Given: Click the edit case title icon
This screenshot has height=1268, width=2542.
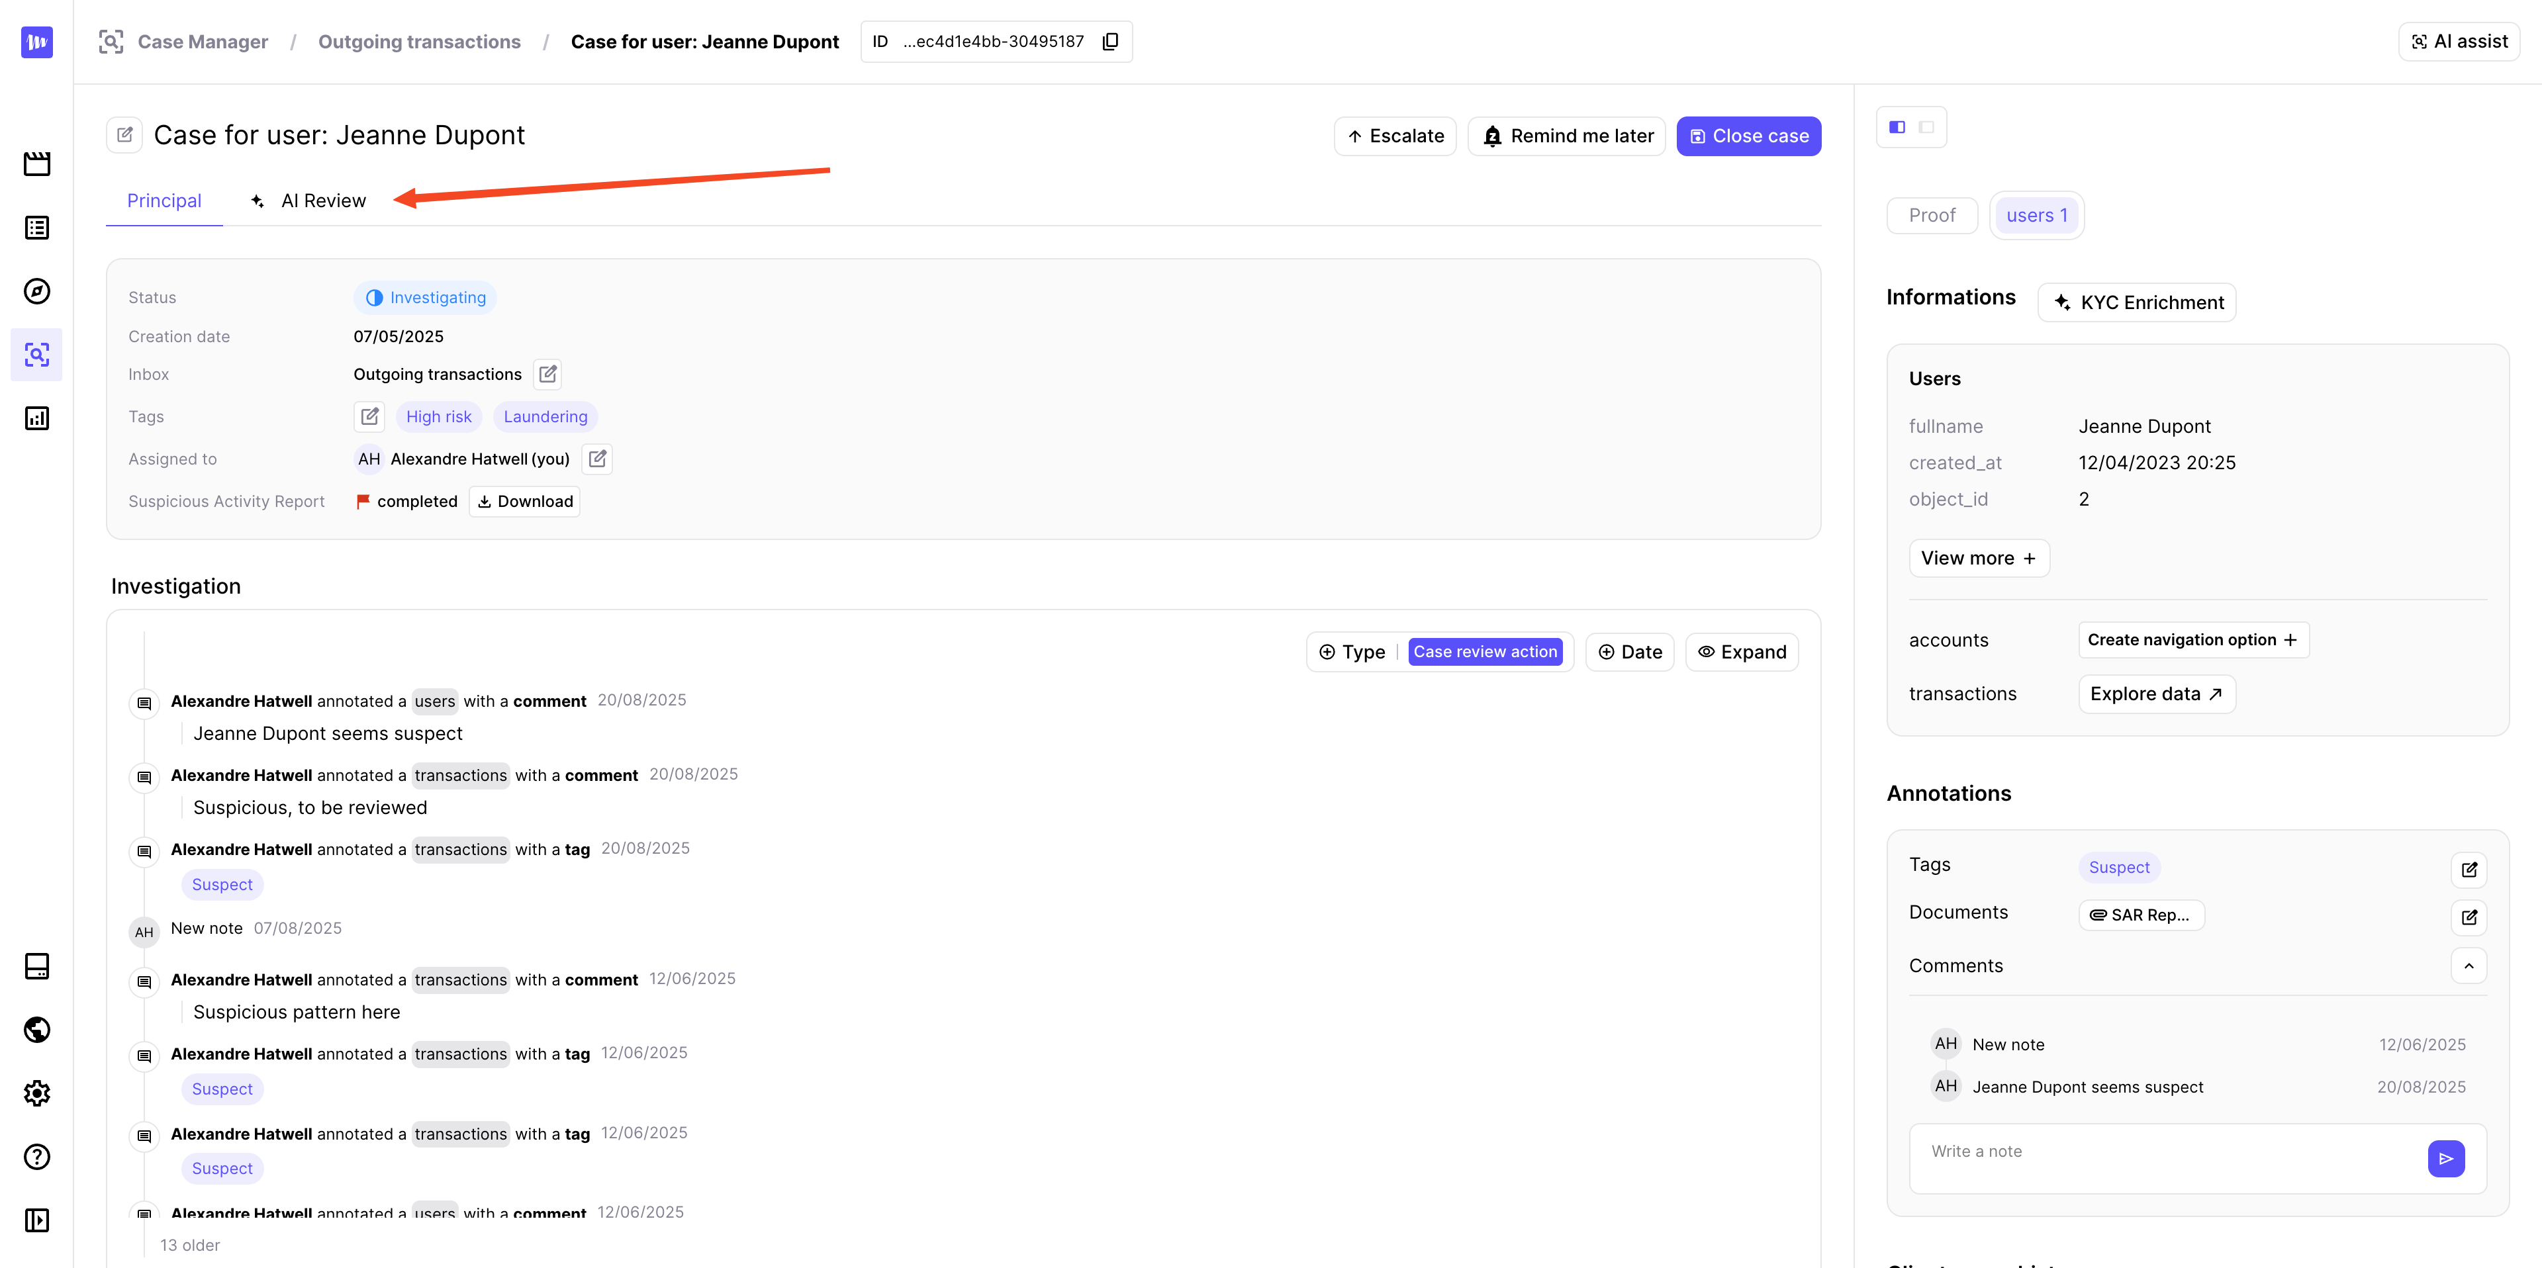Looking at the screenshot, I should [x=125, y=135].
